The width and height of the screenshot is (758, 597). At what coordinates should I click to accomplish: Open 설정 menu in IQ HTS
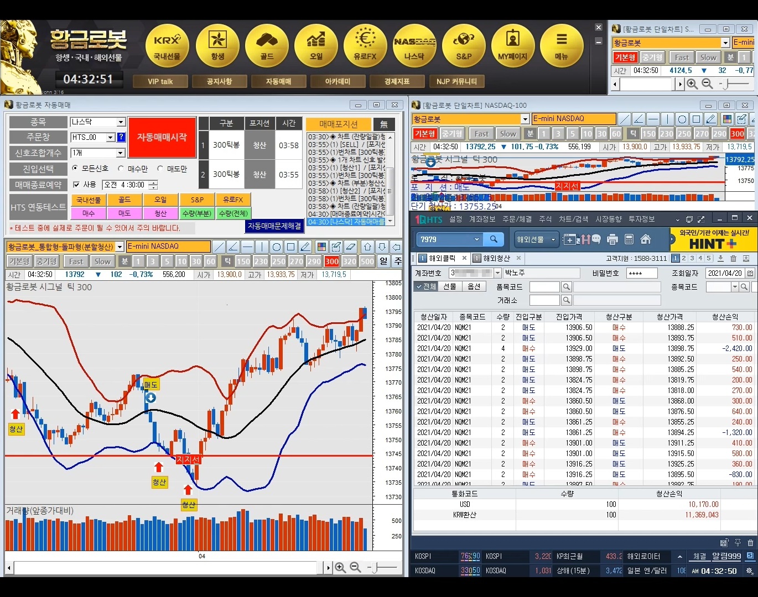456,219
